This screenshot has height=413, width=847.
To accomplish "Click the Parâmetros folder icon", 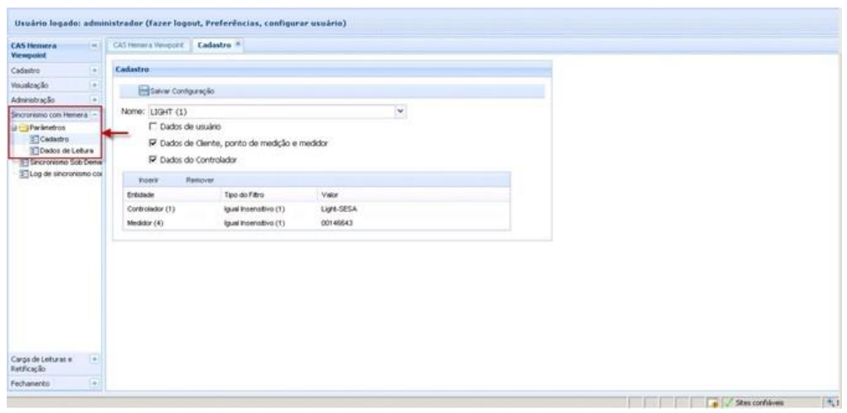I will tap(24, 127).
